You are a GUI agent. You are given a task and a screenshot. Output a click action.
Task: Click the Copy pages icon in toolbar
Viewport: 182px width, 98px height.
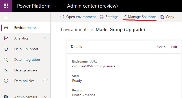[x=162, y=17]
